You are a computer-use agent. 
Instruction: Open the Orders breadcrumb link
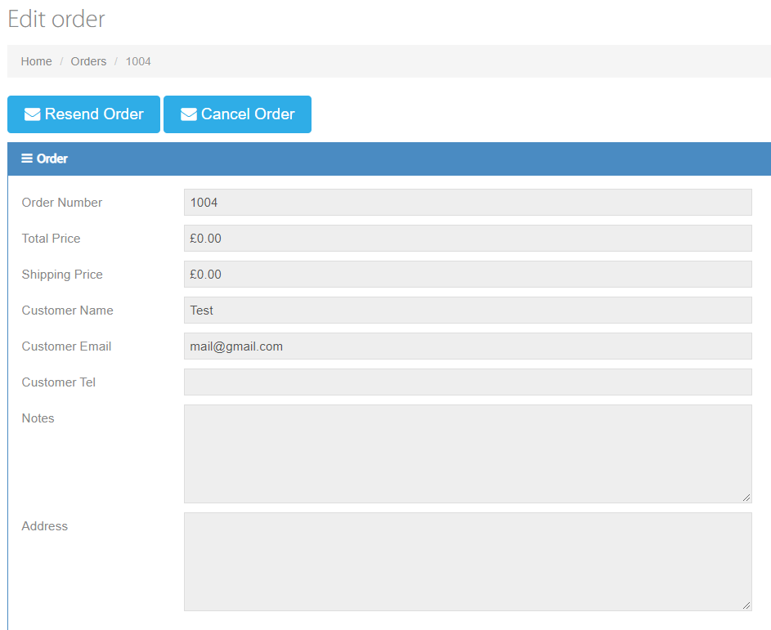pos(88,61)
